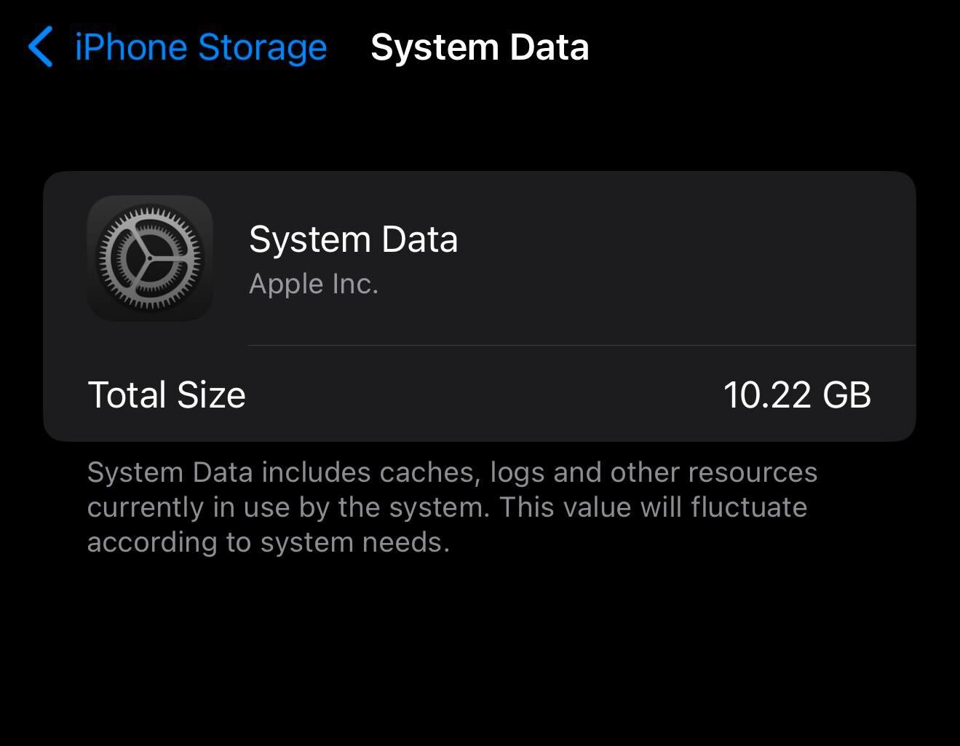Click the blue left-pointing navigation arrow

pos(41,47)
